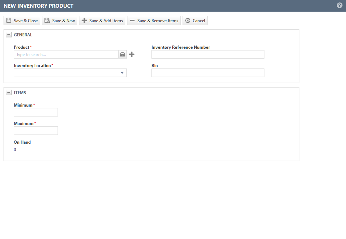
Task: Click the Inventory Reference Number label
Action: click(181, 47)
